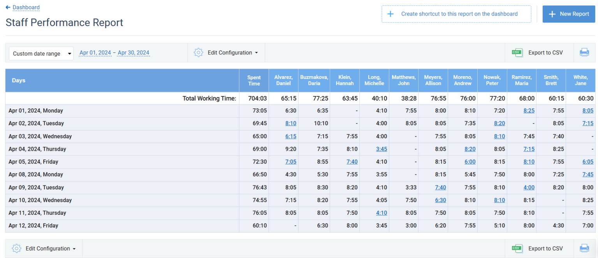Click the CSV icon in bottom toolbar
The height and width of the screenshot is (258, 598).
tap(517, 248)
